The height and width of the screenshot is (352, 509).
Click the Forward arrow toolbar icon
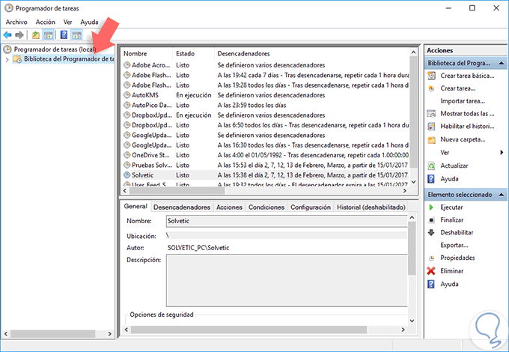pos(19,34)
